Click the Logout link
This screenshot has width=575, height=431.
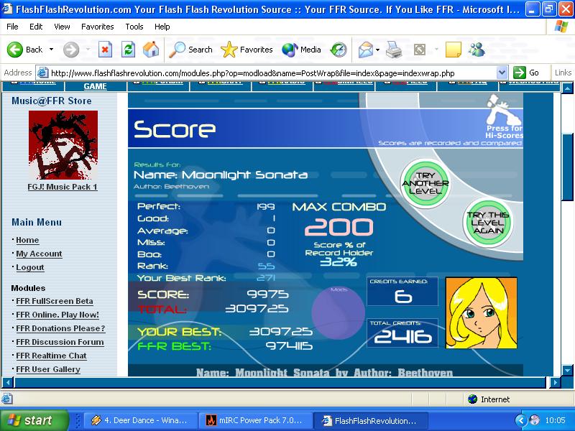click(30, 267)
